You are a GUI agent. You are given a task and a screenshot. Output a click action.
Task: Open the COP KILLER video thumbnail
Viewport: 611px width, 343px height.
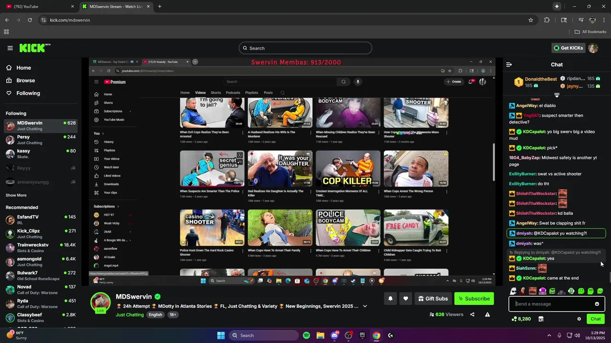click(348, 169)
